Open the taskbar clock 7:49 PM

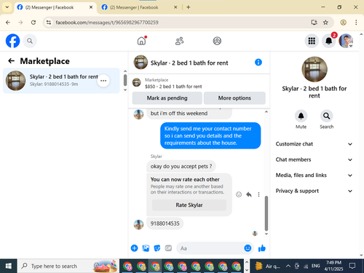pyautogui.click(x=333, y=266)
